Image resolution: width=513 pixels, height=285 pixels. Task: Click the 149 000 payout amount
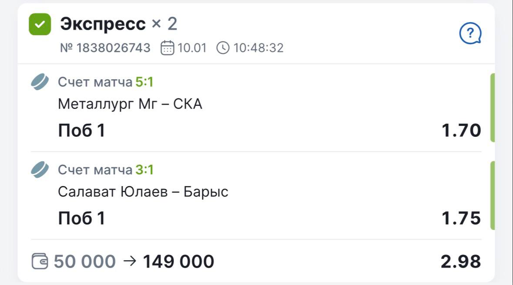coord(178,261)
